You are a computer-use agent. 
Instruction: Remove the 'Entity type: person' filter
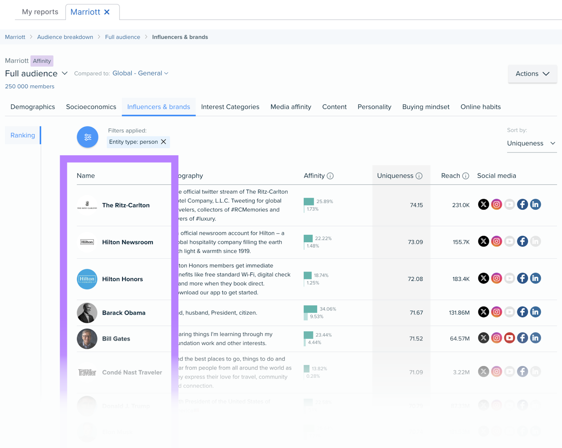coord(163,142)
